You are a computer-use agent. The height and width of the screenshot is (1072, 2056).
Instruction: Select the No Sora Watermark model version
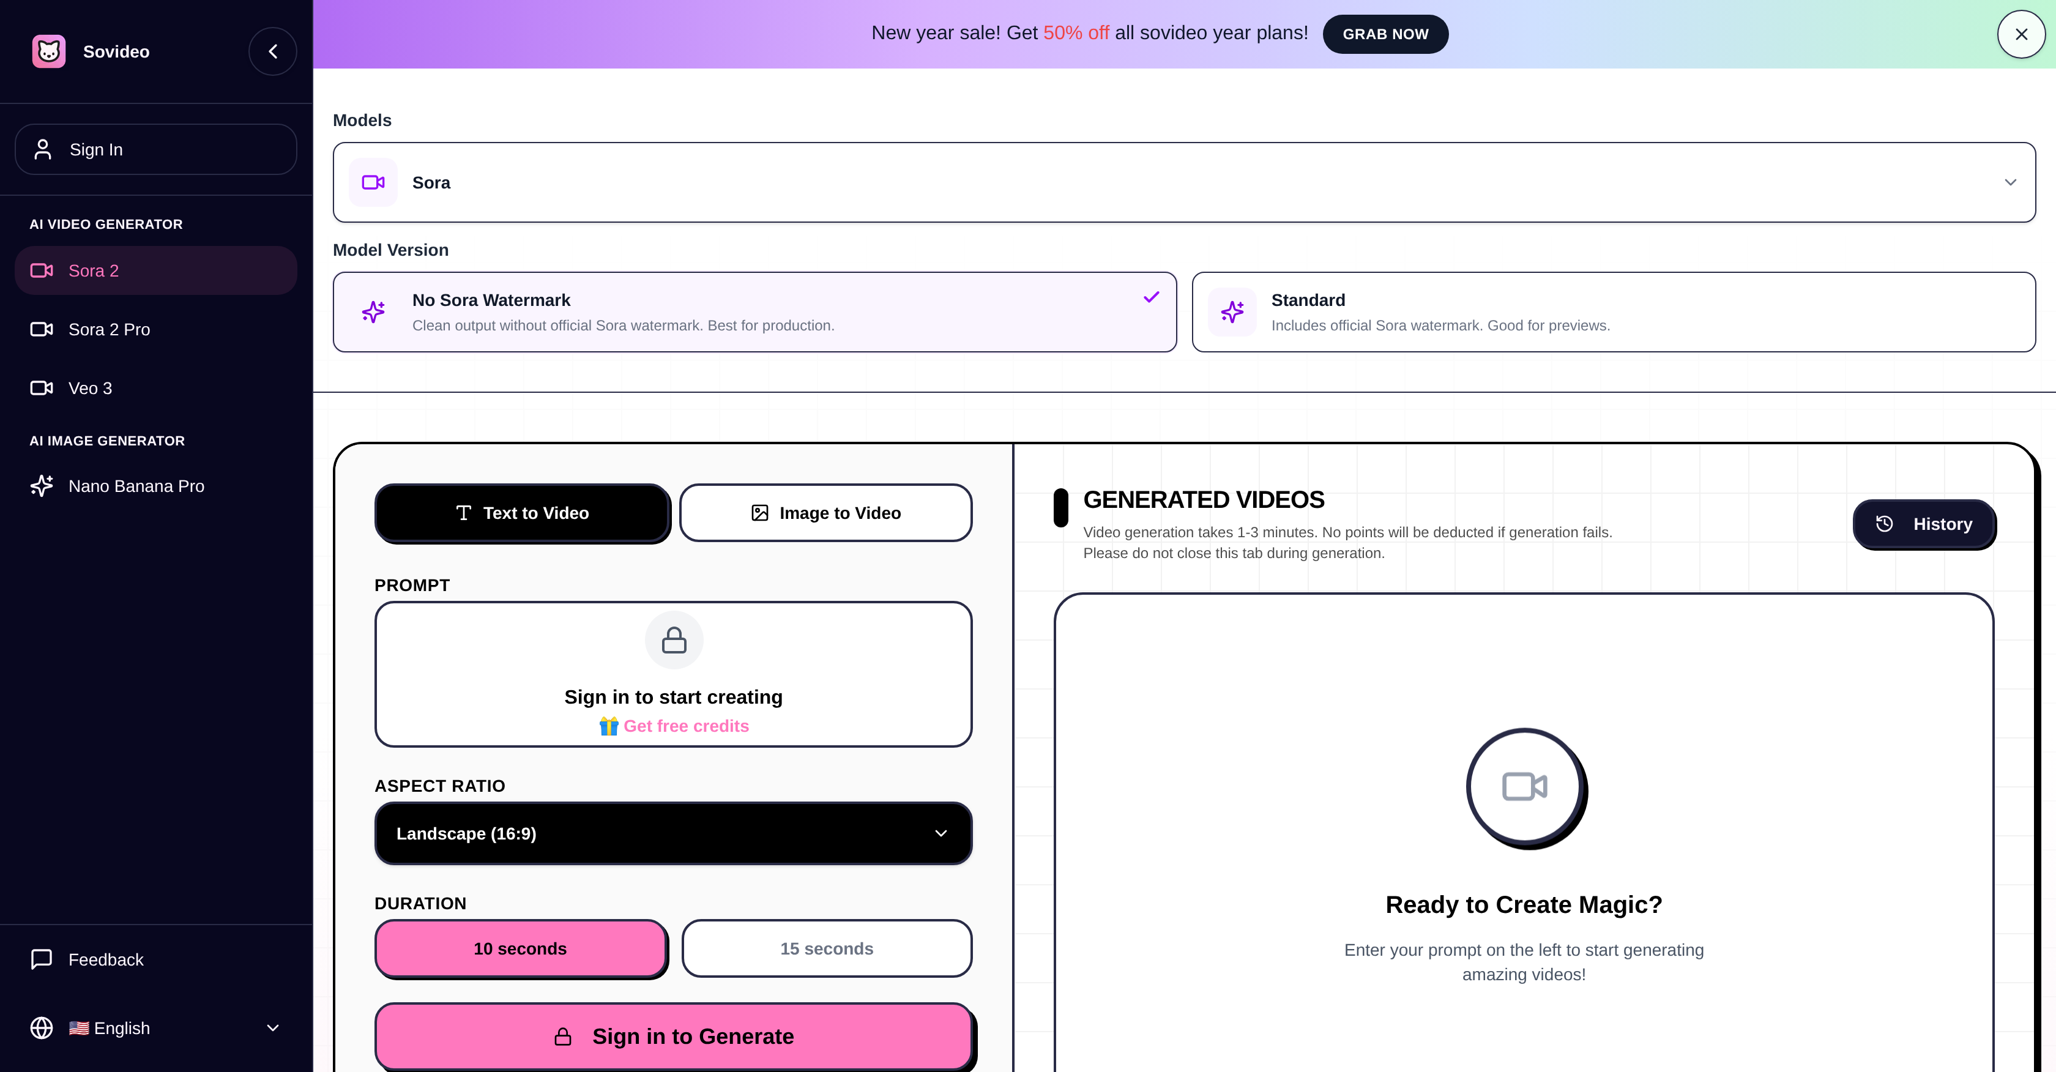tap(755, 312)
